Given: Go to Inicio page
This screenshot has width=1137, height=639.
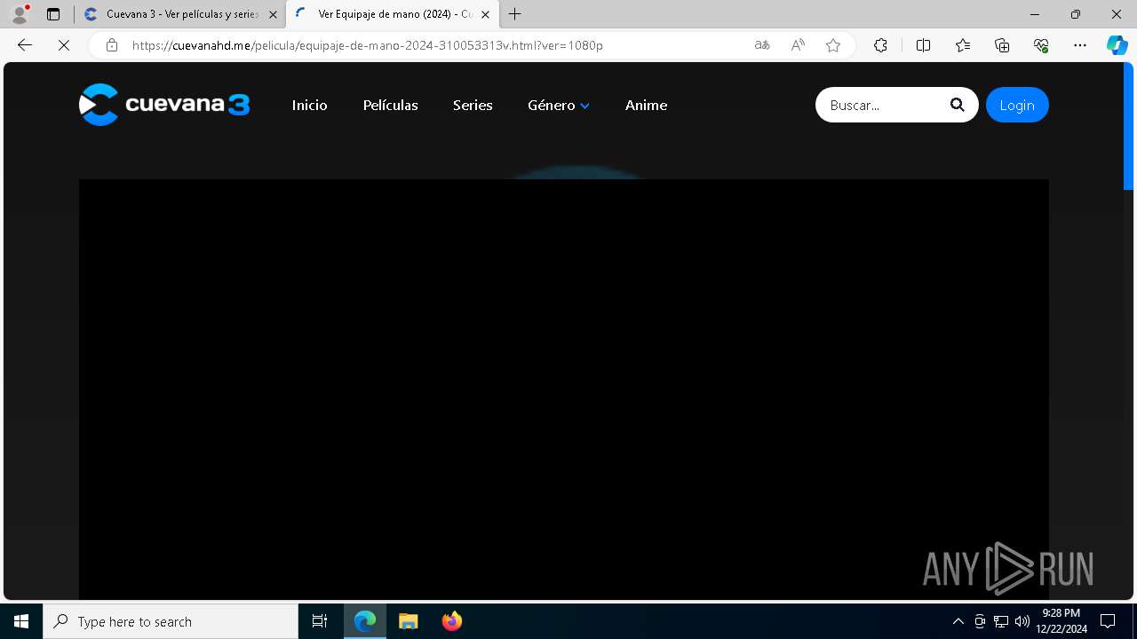Looking at the screenshot, I should pyautogui.click(x=310, y=105).
